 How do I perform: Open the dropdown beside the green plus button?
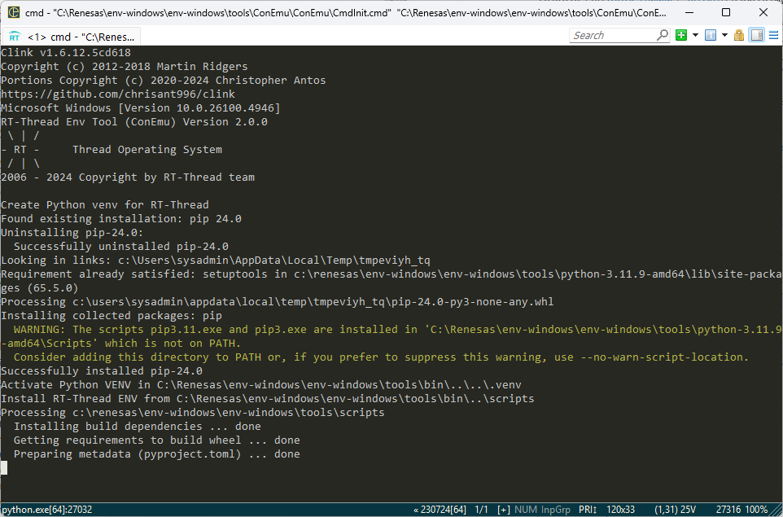coord(695,35)
